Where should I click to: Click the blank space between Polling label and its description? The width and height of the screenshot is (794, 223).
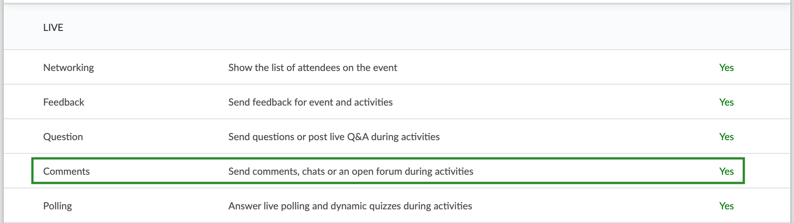click(150, 206)
